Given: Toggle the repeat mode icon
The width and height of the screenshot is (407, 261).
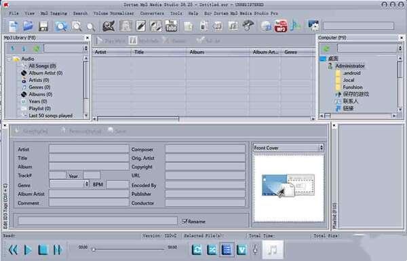Looking at the screenshot, I should point(197,250).
